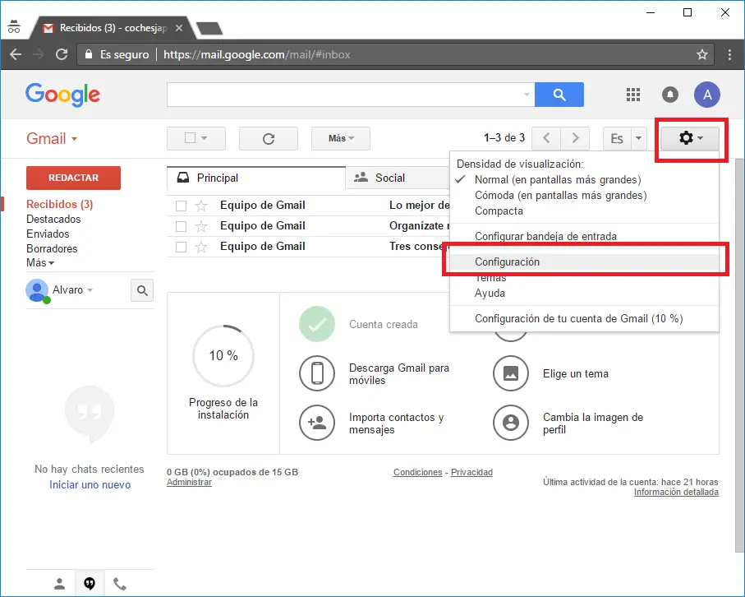Viewport: 745px width, 597px height.
Task: Open a new browser tab
Action: 209,29
